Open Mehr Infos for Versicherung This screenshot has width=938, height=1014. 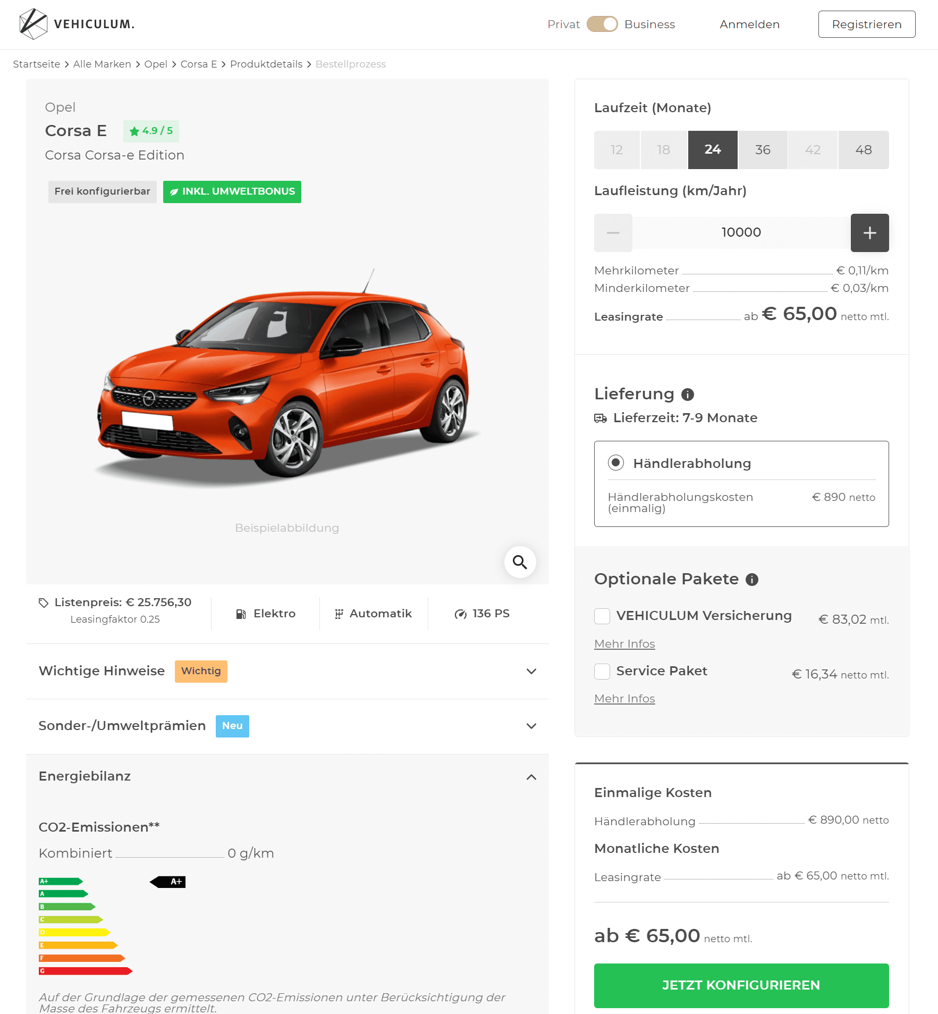click(x=624, y=644)
